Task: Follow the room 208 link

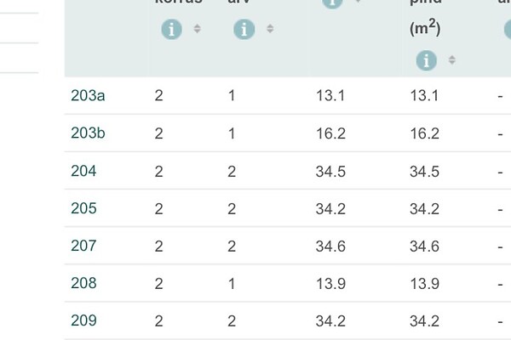Action: click(x=83, y=283)
